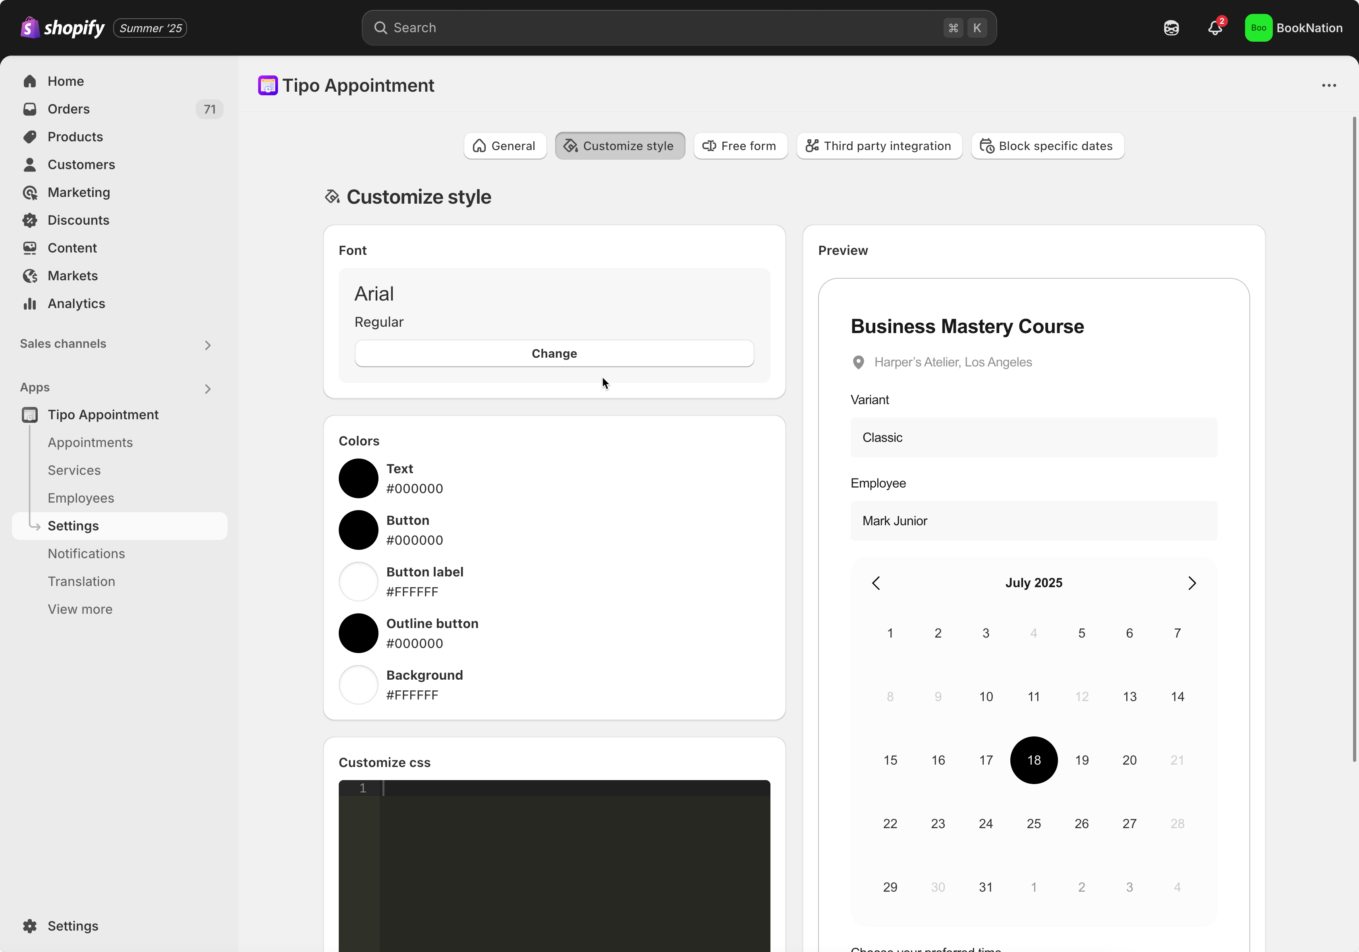The width and height of the screenshot is (1359, 952).
Task: Click into the Search field
Action: (663, 28)
